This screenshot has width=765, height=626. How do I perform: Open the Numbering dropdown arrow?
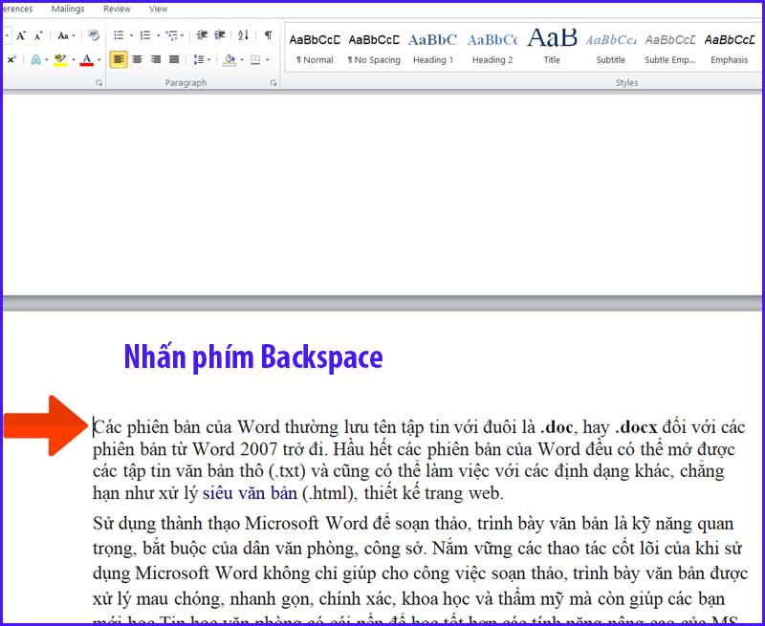tap(158, 35)
